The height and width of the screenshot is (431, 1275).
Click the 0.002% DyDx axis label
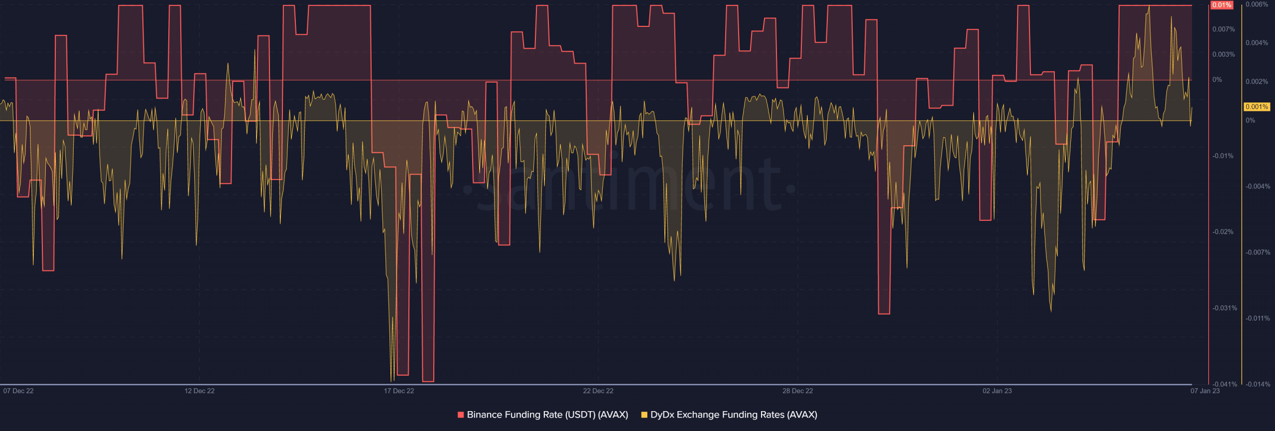(1257, 82)
